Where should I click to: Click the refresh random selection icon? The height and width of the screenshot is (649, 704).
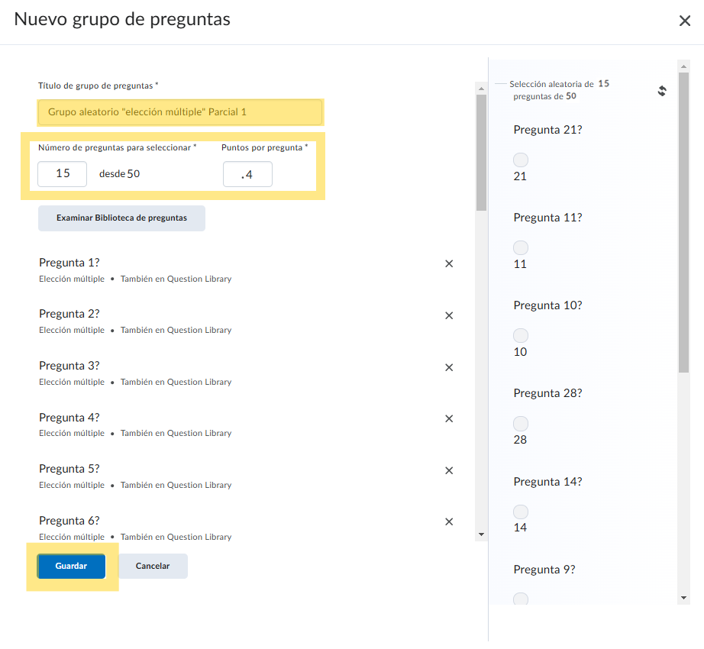(662, 91)
